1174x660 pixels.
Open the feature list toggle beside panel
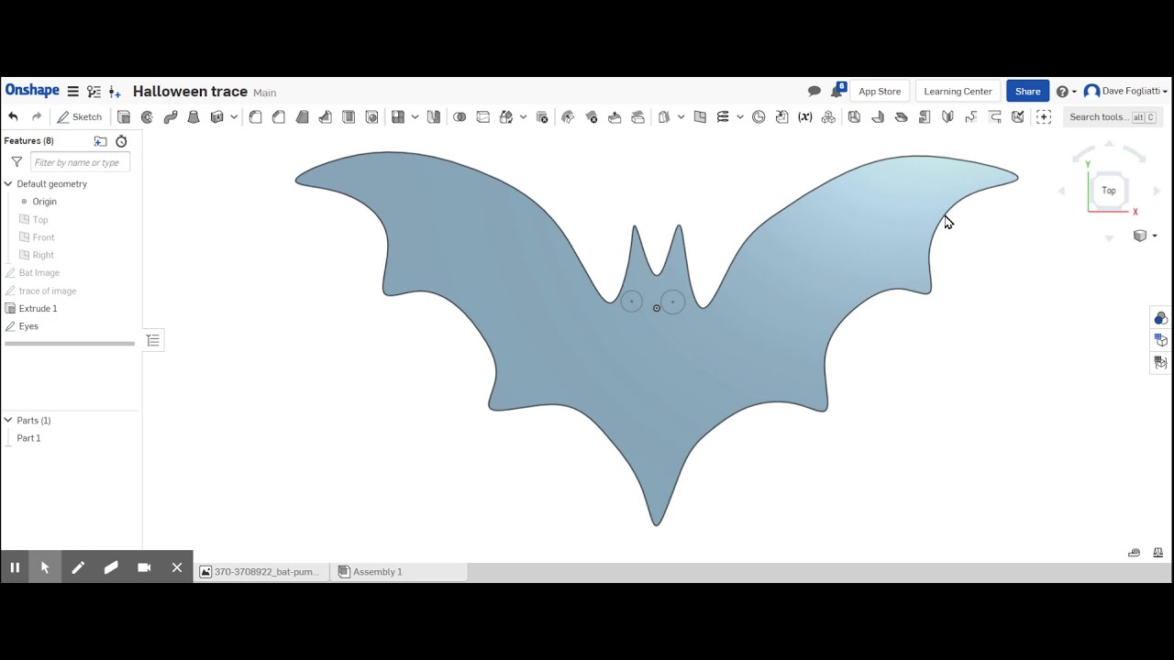pos(153,341)
